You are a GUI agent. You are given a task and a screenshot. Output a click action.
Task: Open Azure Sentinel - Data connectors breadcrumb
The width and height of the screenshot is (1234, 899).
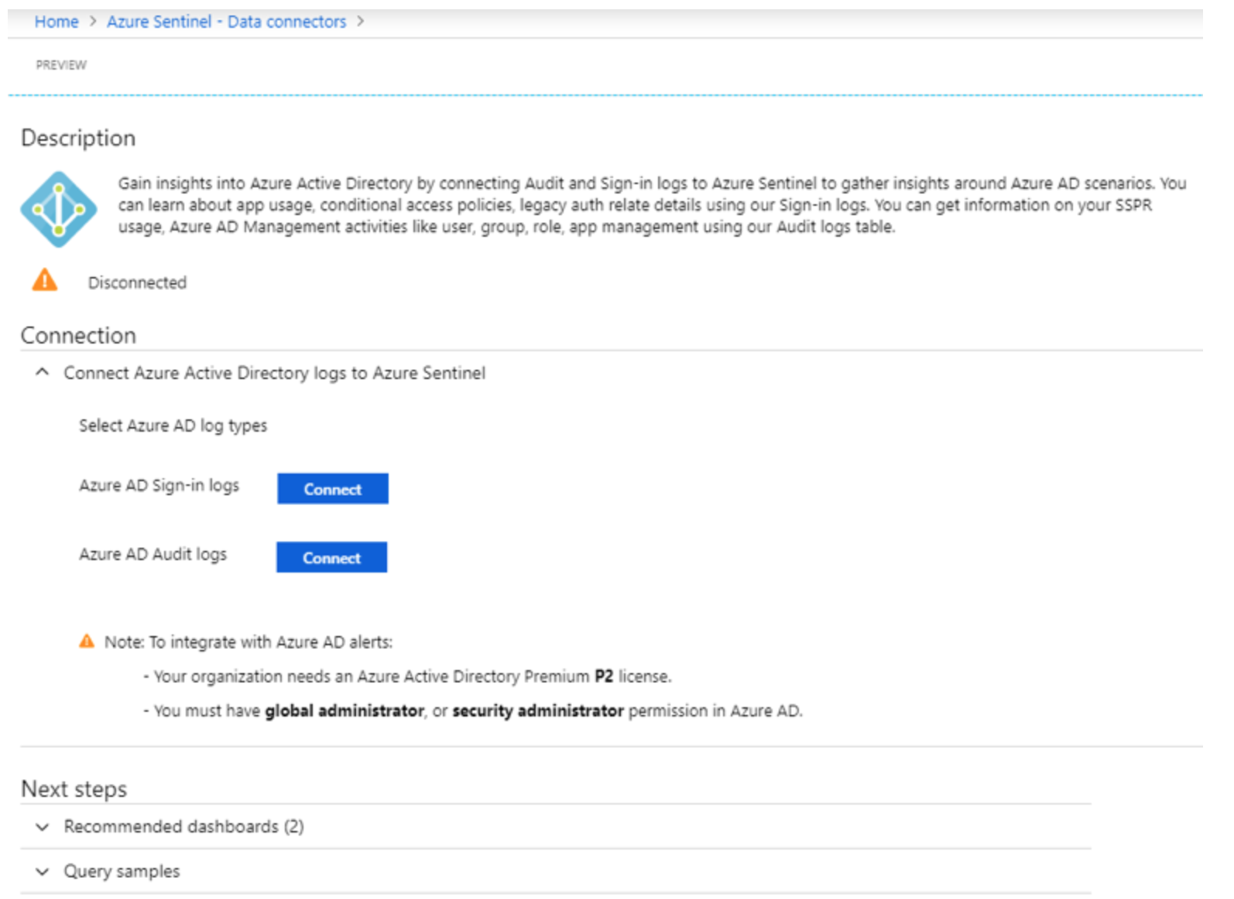pos(226,22)
